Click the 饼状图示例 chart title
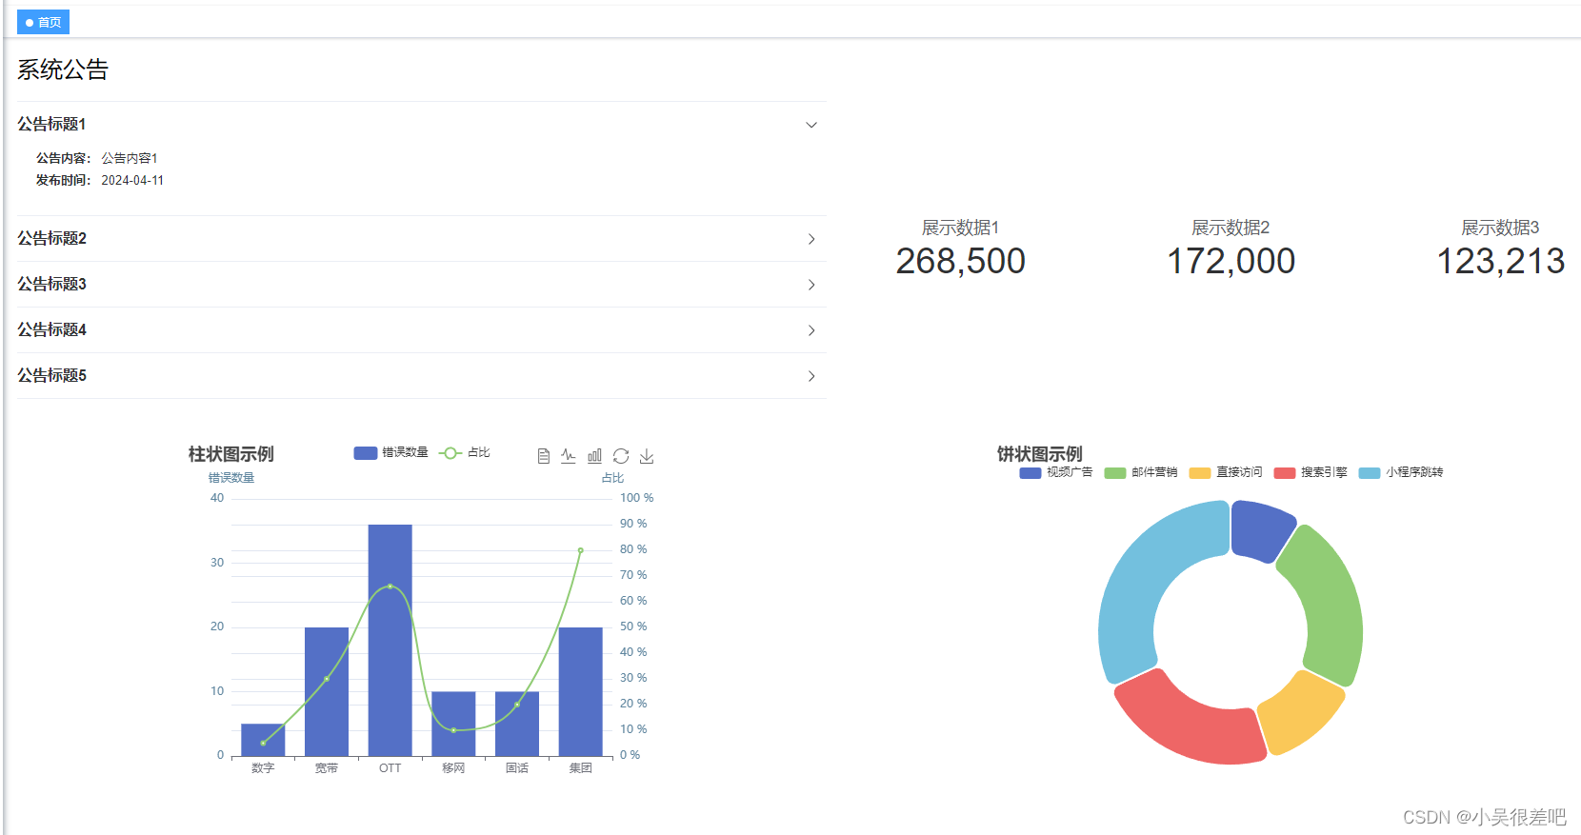 (1039, 454)
